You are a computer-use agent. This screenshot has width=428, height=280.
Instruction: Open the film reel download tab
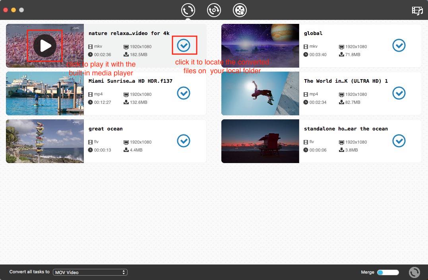coord(240,10)
